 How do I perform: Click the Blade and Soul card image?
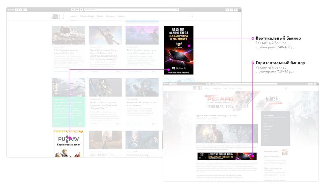106,88
